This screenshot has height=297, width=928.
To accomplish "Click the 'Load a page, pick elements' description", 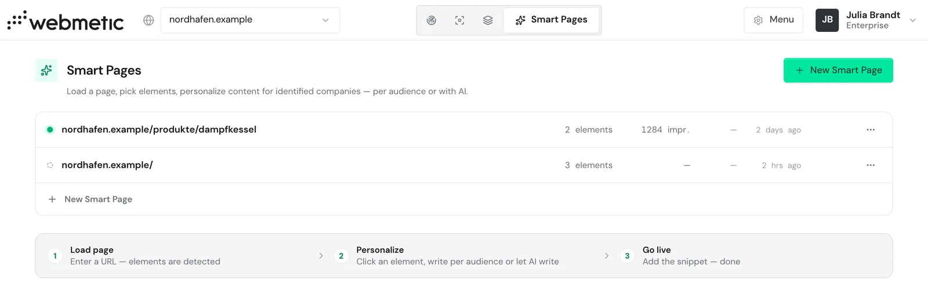I will tap(267, 91).
